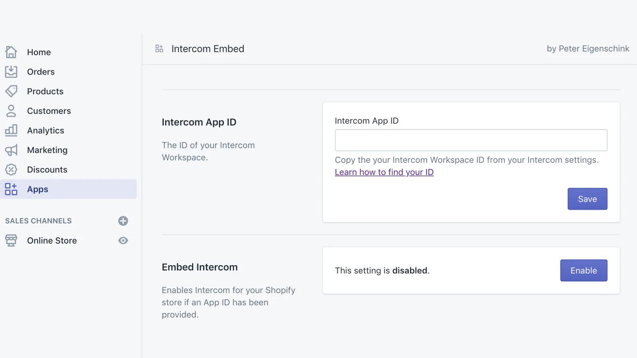Screen dimensions: 637x358
Task: View Online Store using the eye icon
Action: click(123, 240)
